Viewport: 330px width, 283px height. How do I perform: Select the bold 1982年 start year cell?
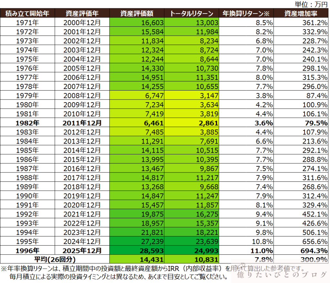coord(27,123)
